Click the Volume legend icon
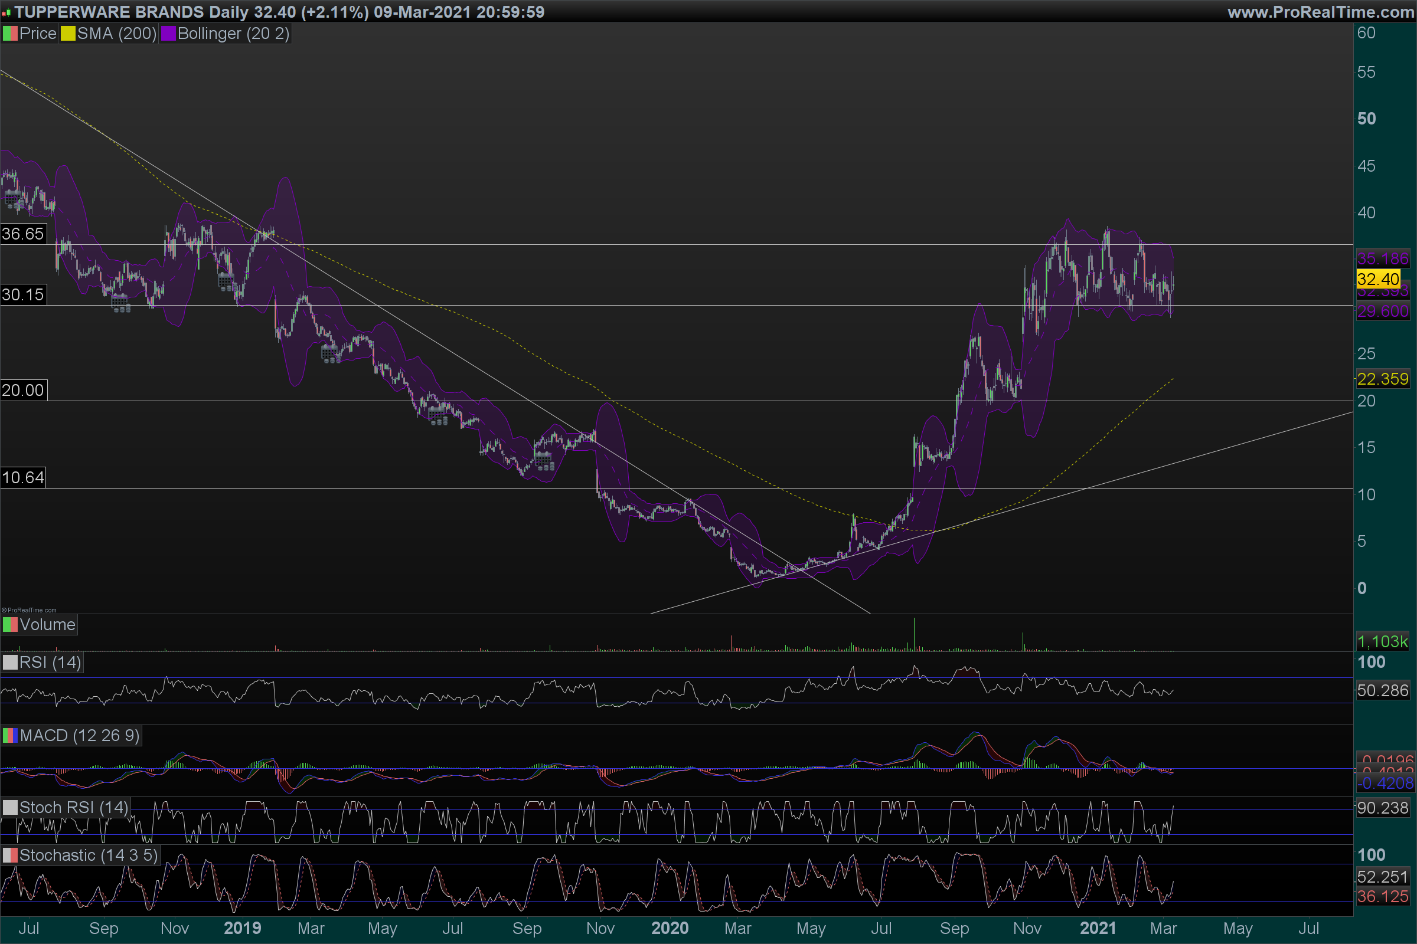Image resolution: width=1417 pixels, height=944 pixels. (10, 625)
